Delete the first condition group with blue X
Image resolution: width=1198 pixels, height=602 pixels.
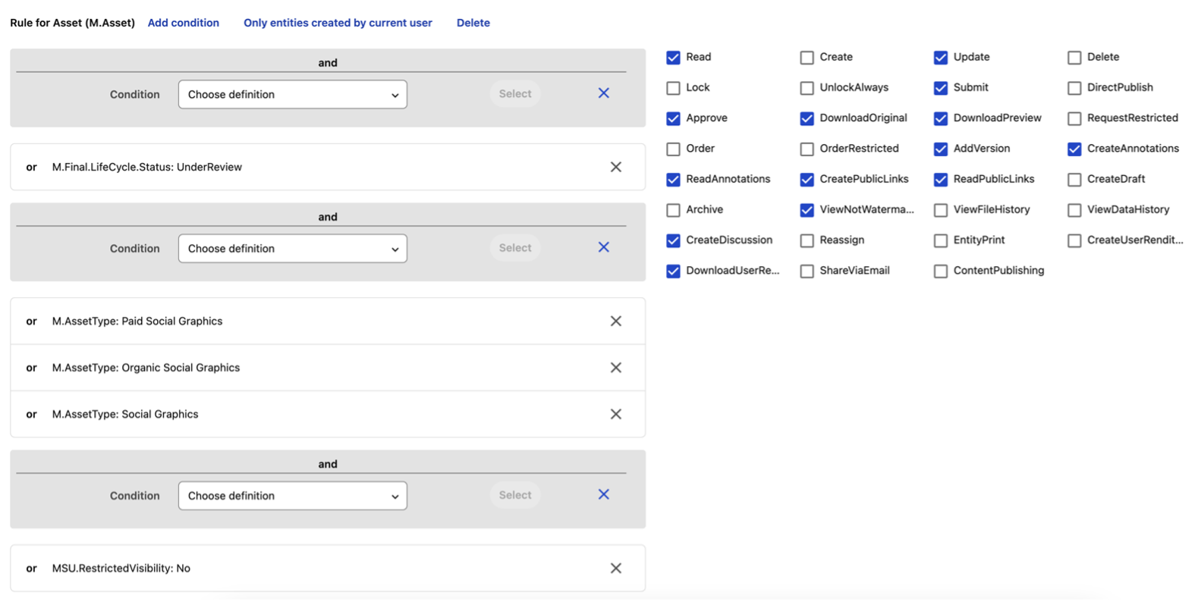[x=603, y=93]
